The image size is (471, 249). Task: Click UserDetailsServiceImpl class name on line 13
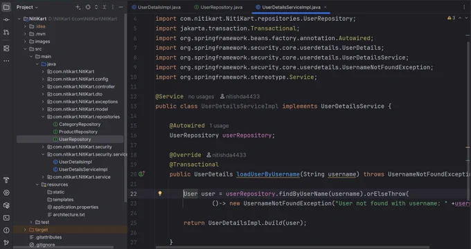(x=240, y=107)
